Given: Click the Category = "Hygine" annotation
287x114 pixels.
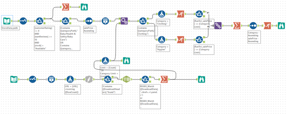Looking at the screenshot, I should coord(163,48).
